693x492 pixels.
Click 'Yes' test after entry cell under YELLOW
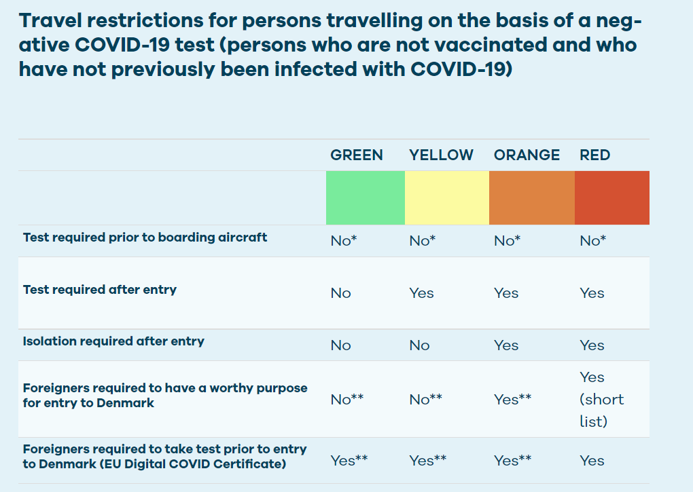[422, 293]
